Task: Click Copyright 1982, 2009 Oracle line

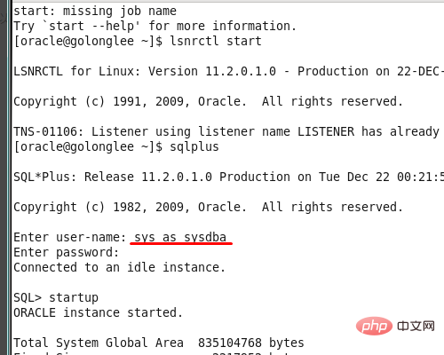Action: coord(208,207)
